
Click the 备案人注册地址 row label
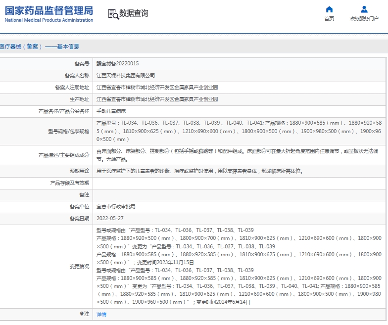[x=72, y=87]
